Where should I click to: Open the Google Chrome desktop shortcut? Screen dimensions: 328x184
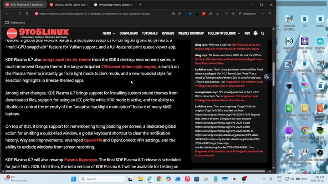click(x=305, y=134)
